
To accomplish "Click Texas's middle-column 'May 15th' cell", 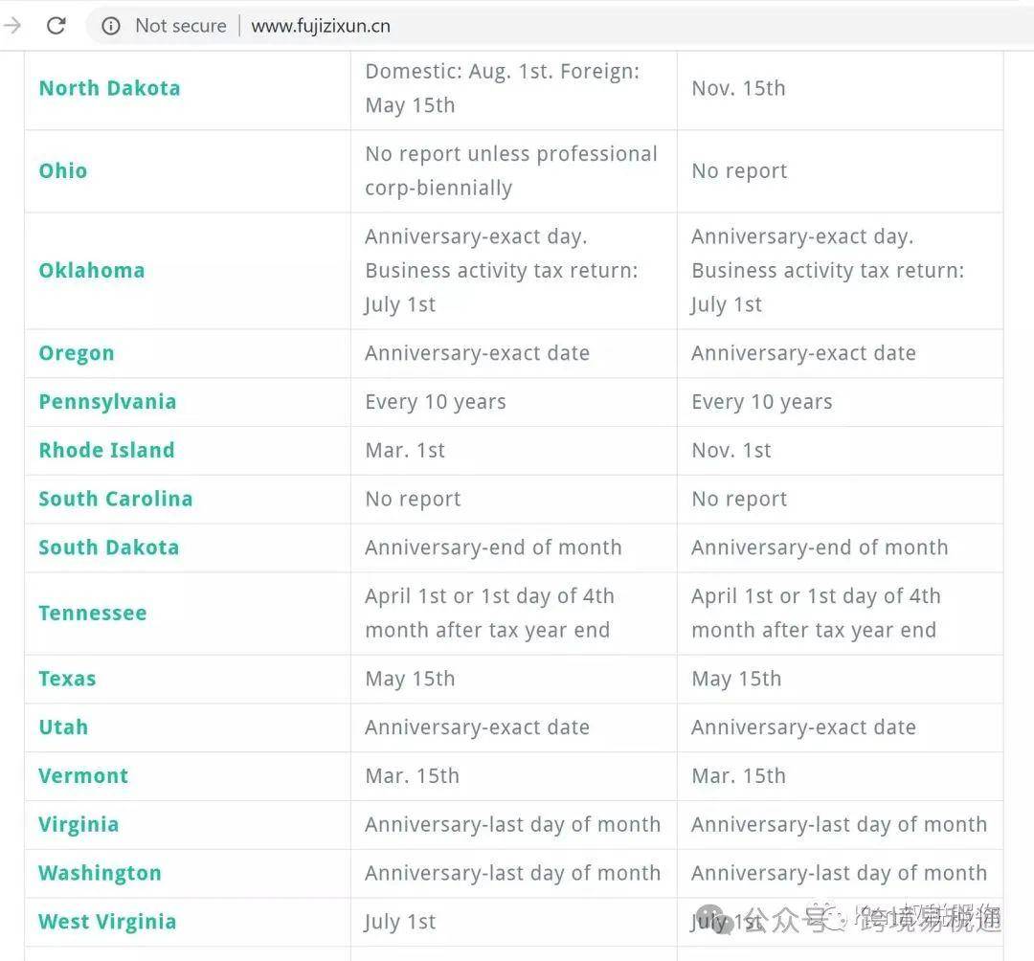I will pyautogui.click(x=514, y=679).
